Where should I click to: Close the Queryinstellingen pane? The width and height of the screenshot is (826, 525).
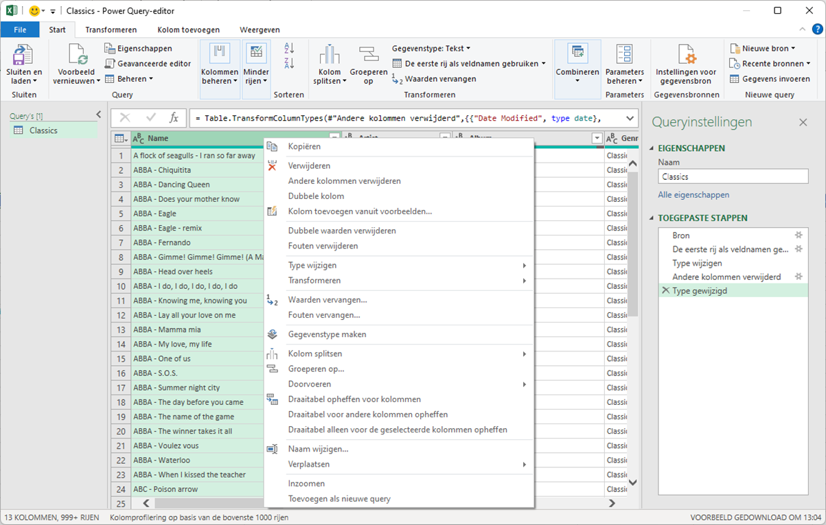click(803, 122)
